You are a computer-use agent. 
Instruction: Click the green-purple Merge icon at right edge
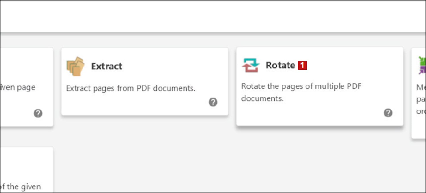coord(422,65)
